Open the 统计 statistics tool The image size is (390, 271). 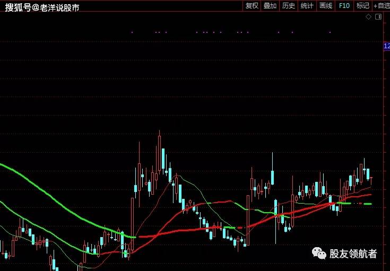[x=307, y=6]
